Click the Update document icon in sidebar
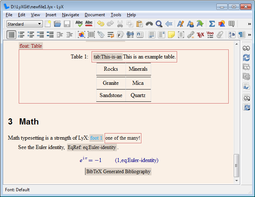Screen dimensions: 255x197 pos(246,58)
